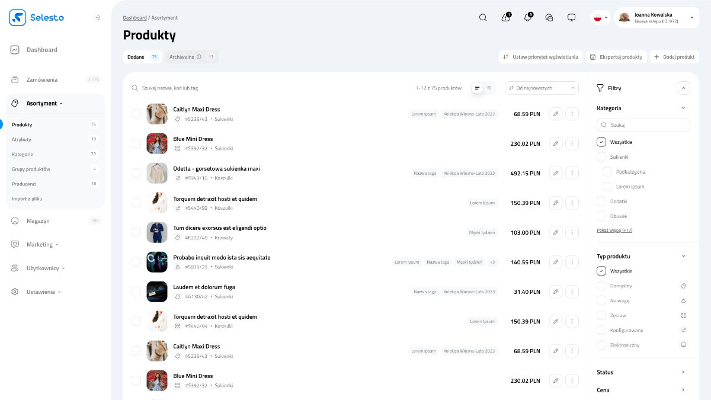Click the monitor icon in top bar
711x400 pixels.
coord(571,18)
